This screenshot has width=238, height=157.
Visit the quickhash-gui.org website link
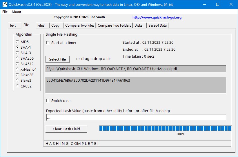point(157,17)
